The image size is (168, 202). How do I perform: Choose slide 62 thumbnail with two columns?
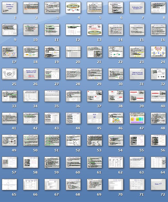click(116, 162)
